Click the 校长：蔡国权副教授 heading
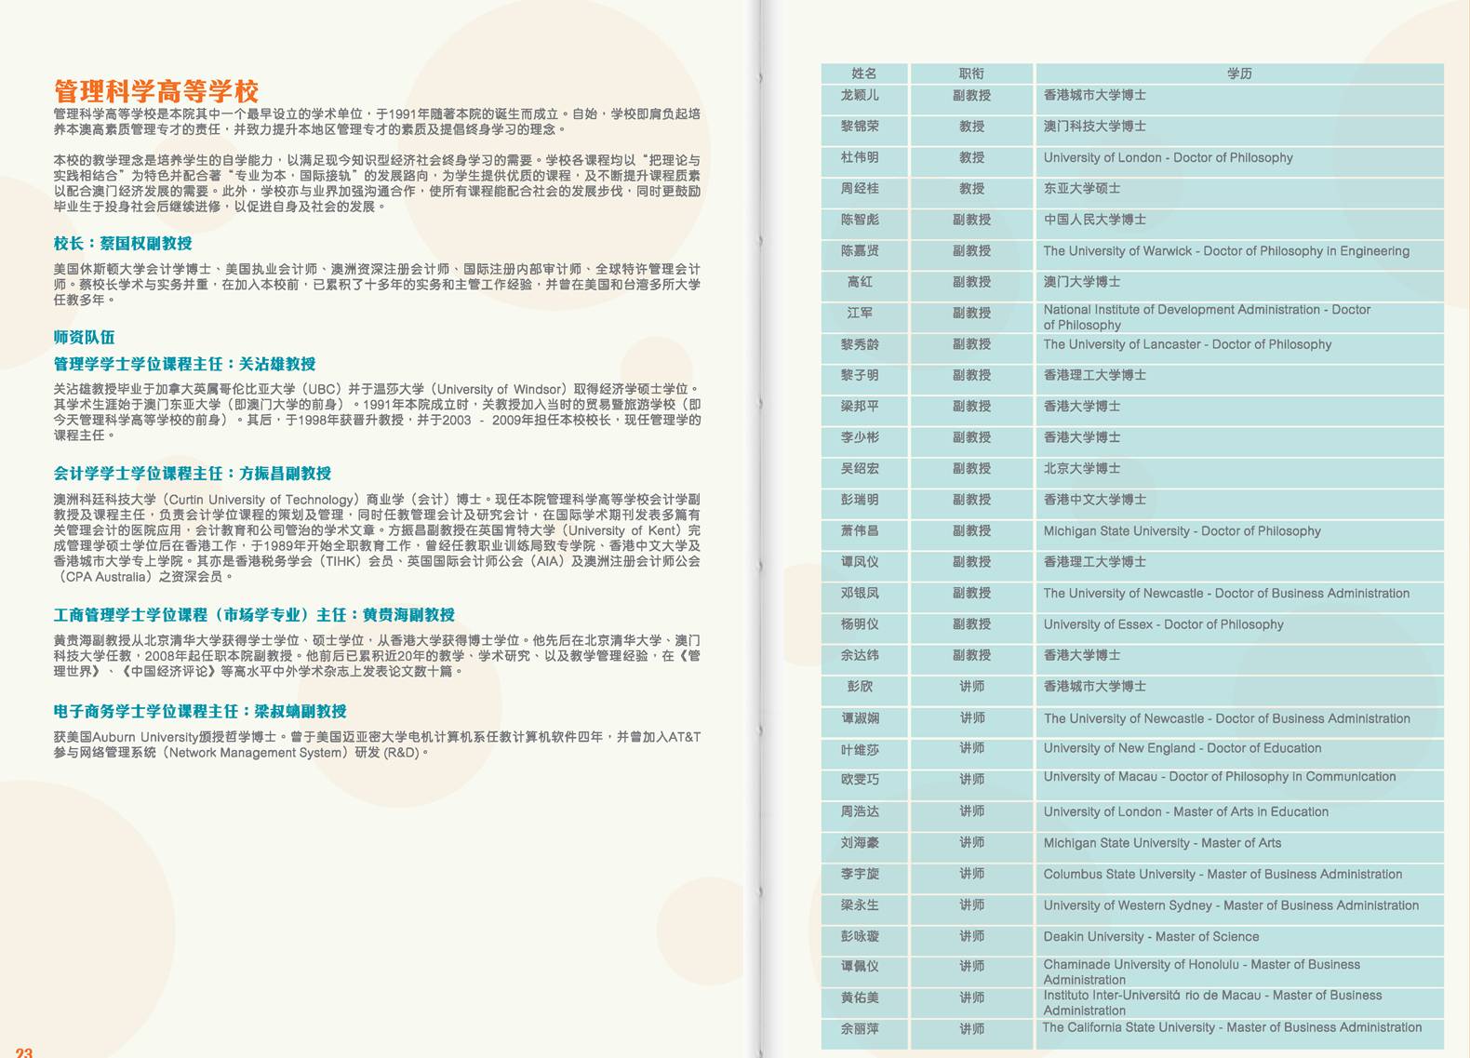1470x1058 pixels. click(x=123, y=243)
